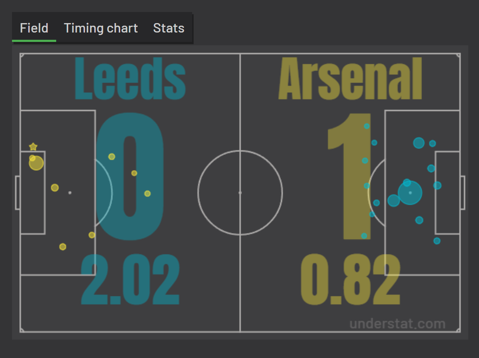Viewport: 479px width, 358px height.
Task: Select the yellow shot dot nearest the center circle
Action: [148, 194]
